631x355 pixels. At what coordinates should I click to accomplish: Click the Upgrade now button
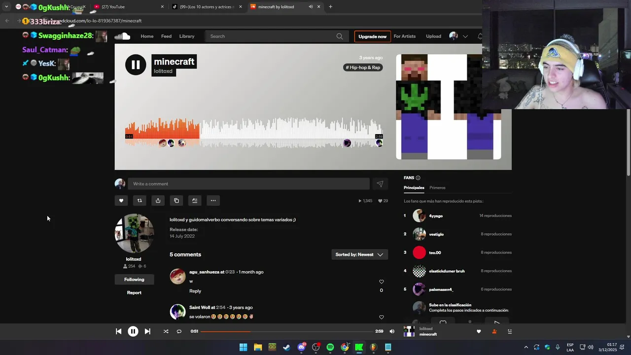[372, 36]
